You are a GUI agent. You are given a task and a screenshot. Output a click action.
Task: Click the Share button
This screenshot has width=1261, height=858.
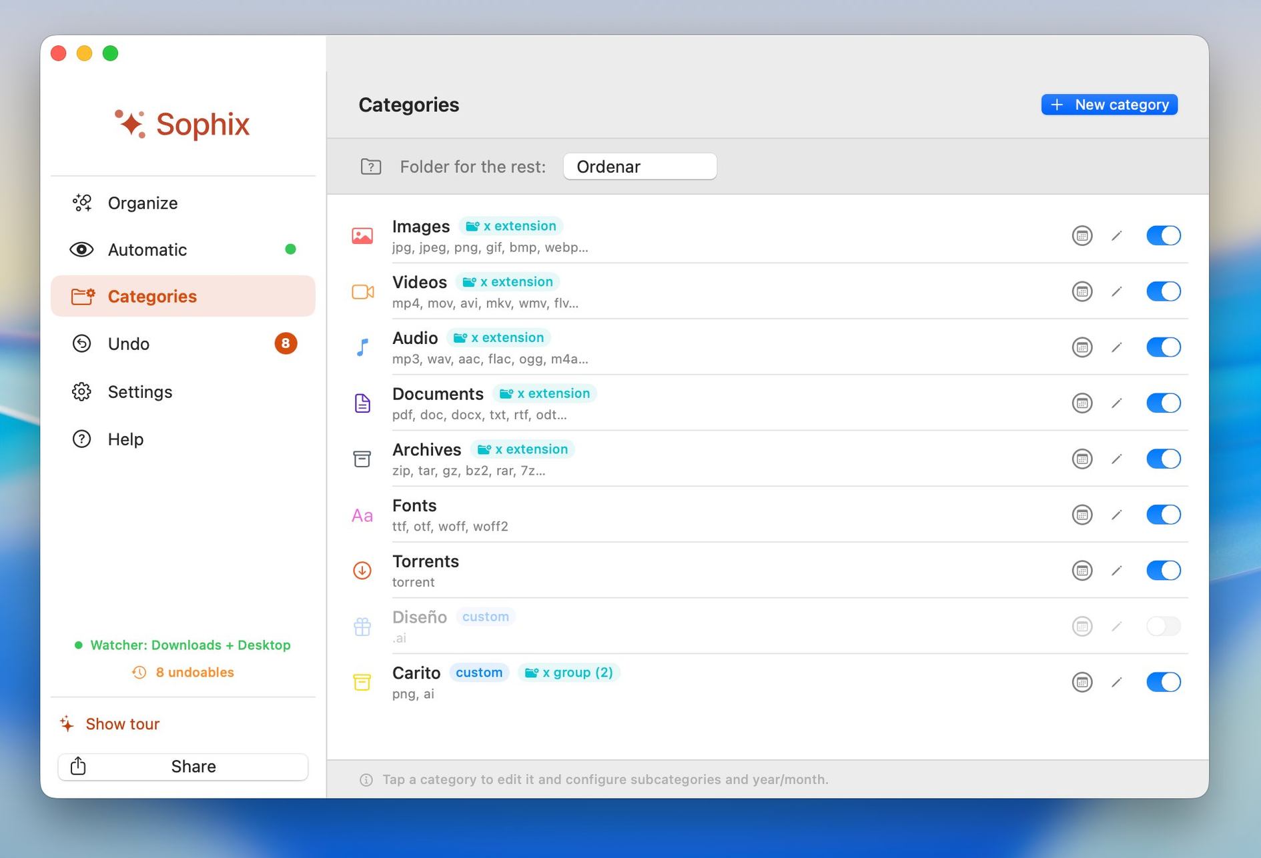click(183, 766)
